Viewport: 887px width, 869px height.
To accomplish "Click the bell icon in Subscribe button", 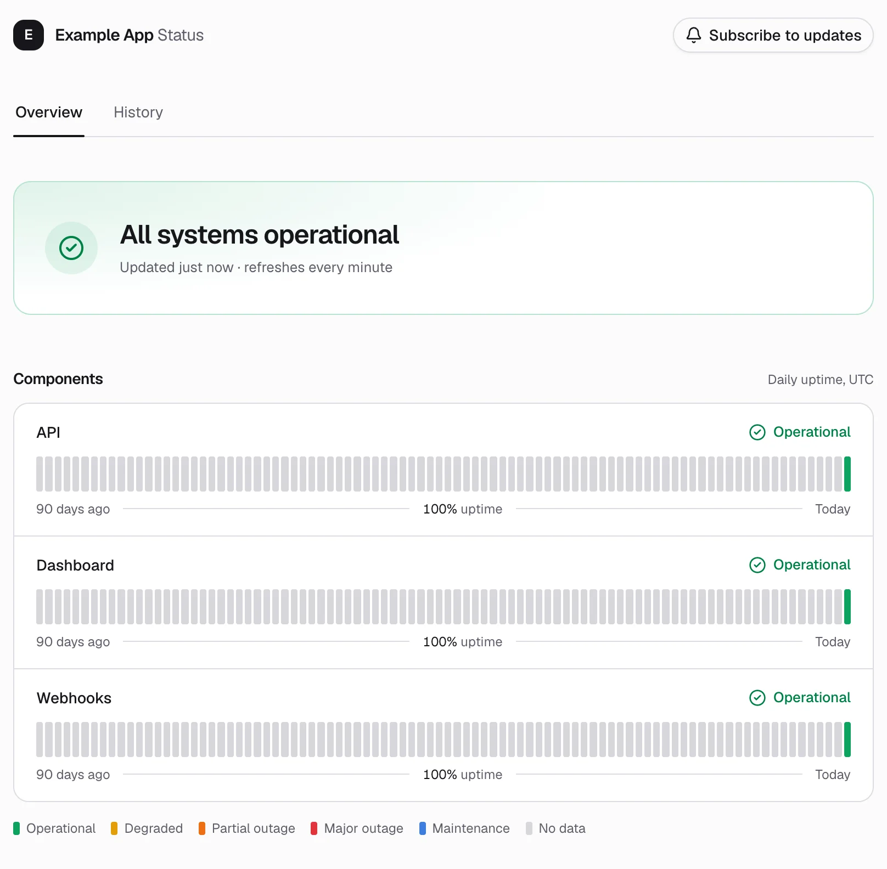I will 694,35.
